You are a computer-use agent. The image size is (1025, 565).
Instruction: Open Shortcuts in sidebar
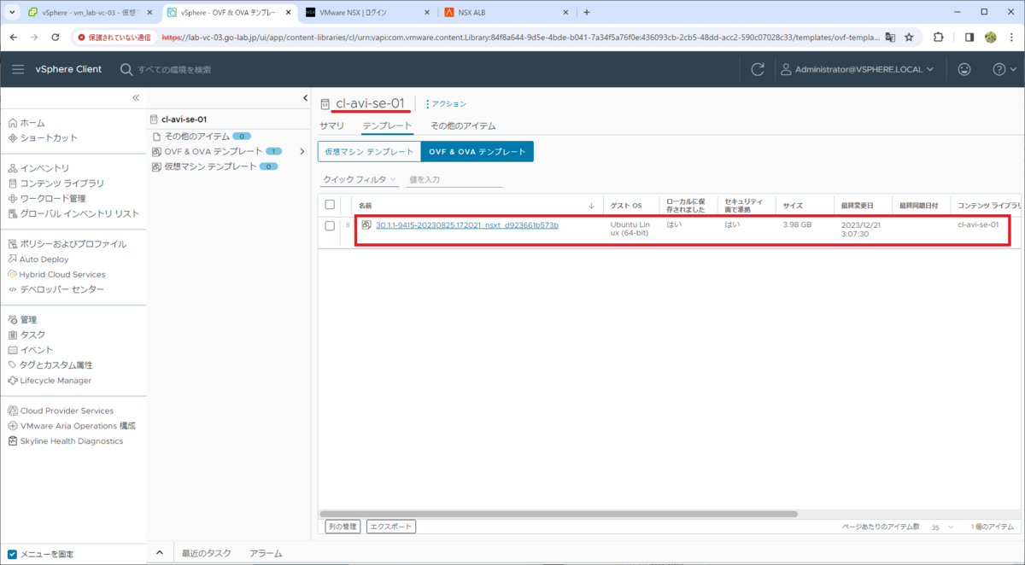[x=43, y=138]
